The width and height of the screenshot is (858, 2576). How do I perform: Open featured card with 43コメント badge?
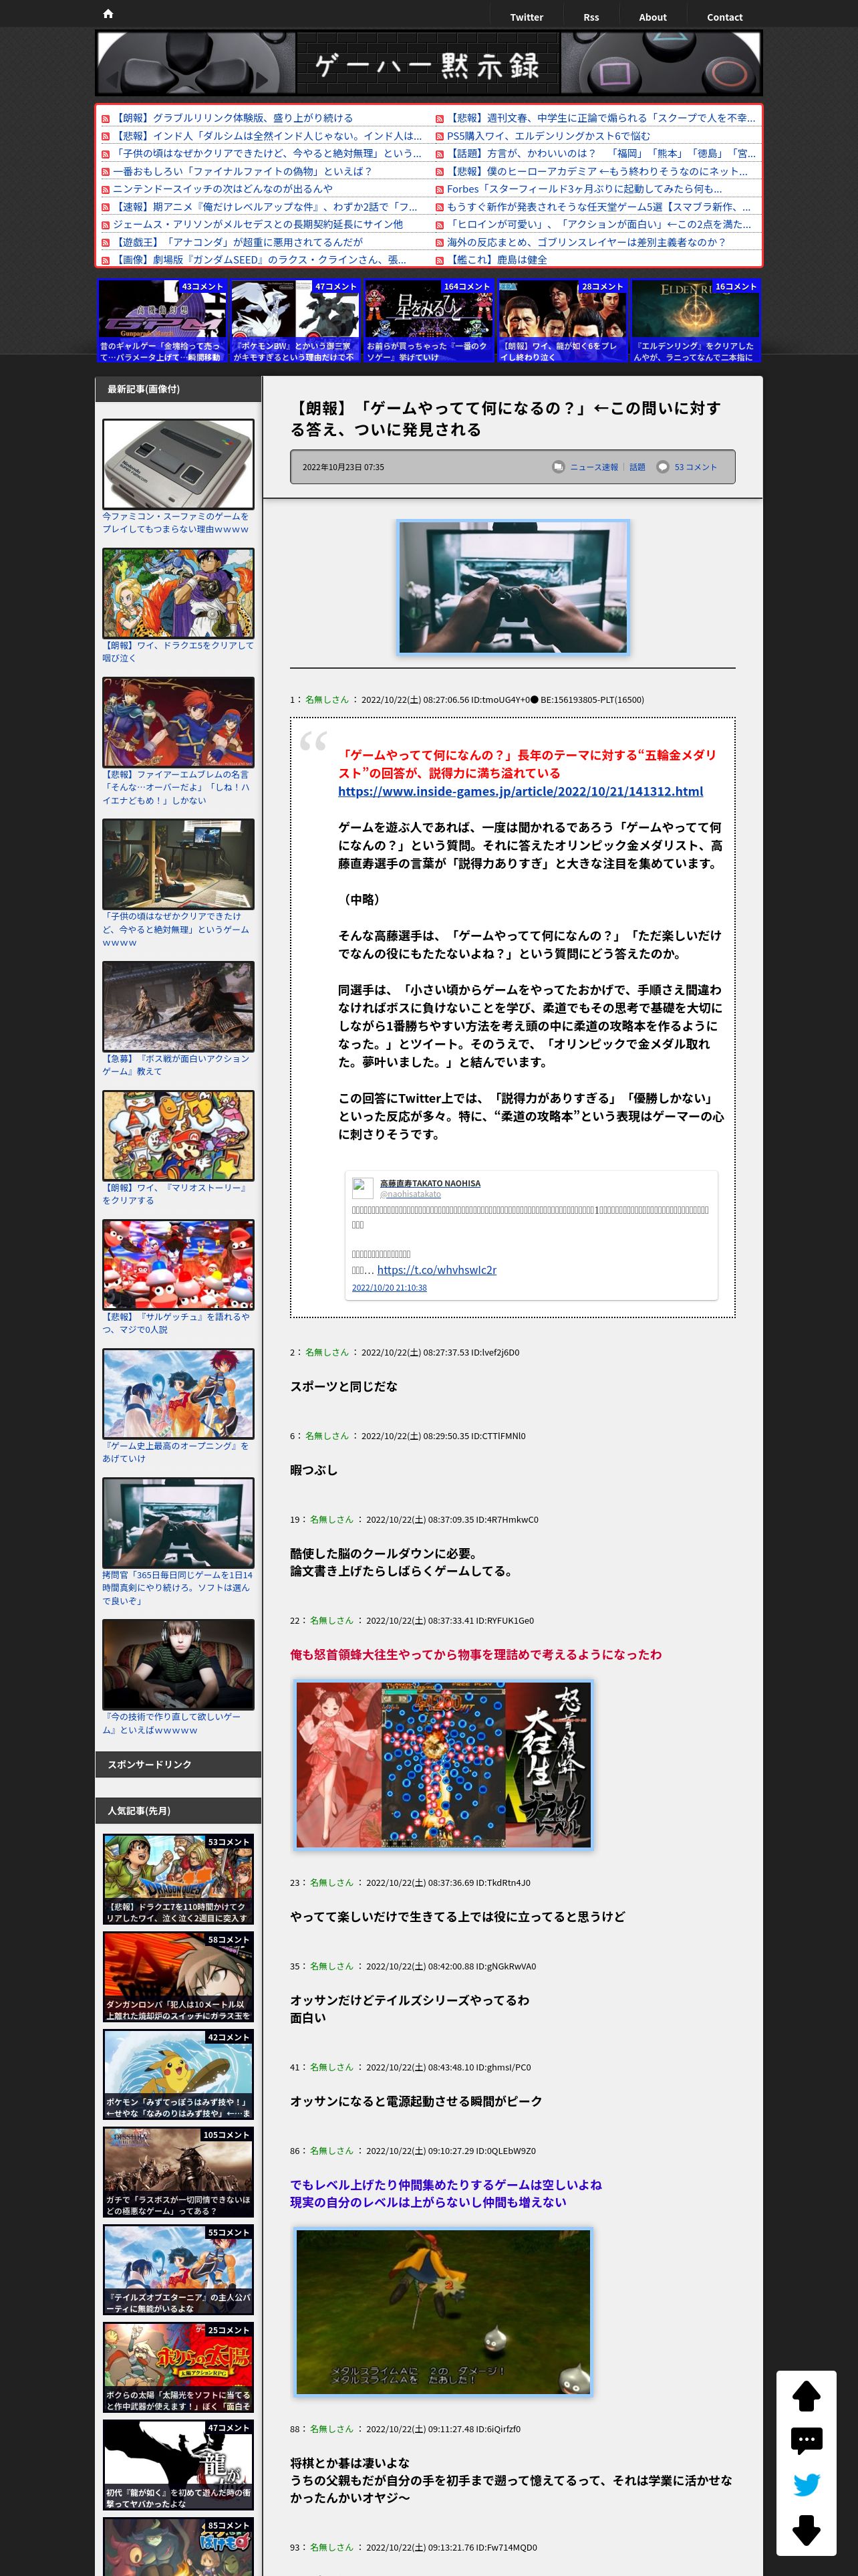point(162,321)
